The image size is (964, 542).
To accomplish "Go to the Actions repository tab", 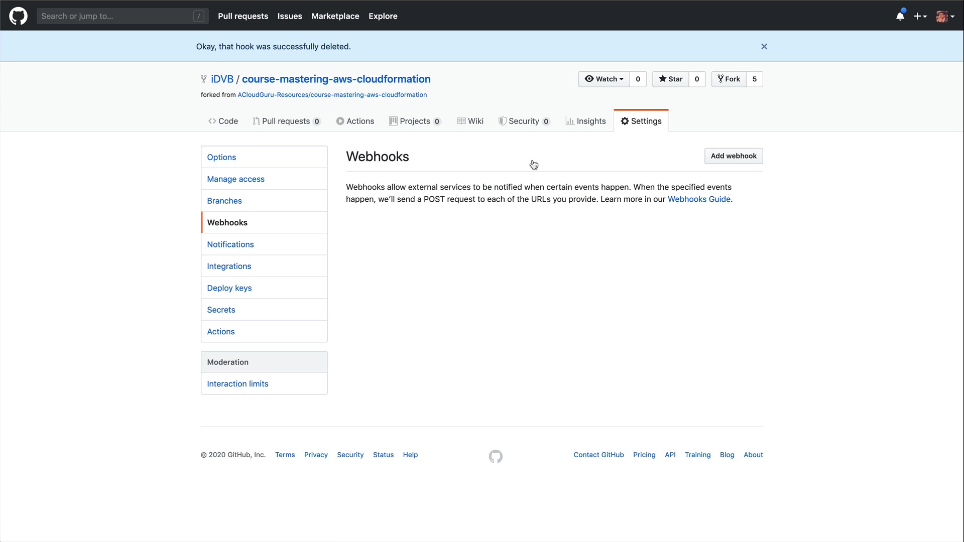I will click(x=355, y=121).
